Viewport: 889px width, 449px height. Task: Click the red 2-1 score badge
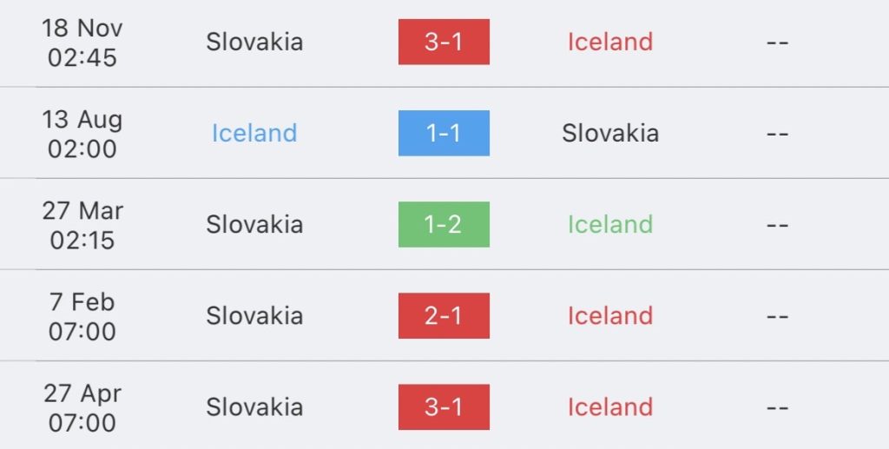[444, 315]
